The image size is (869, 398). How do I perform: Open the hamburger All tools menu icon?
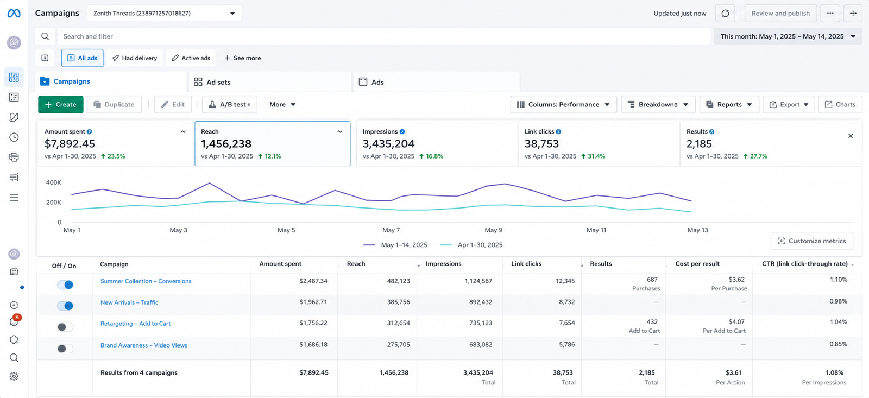14,198
